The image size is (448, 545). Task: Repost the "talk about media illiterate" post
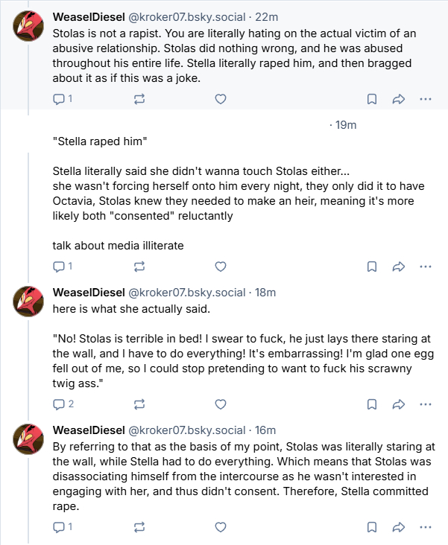pyautogui.click(x=139, y=267)
